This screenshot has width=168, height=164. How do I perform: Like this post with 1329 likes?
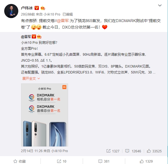[x=146, y=161]
